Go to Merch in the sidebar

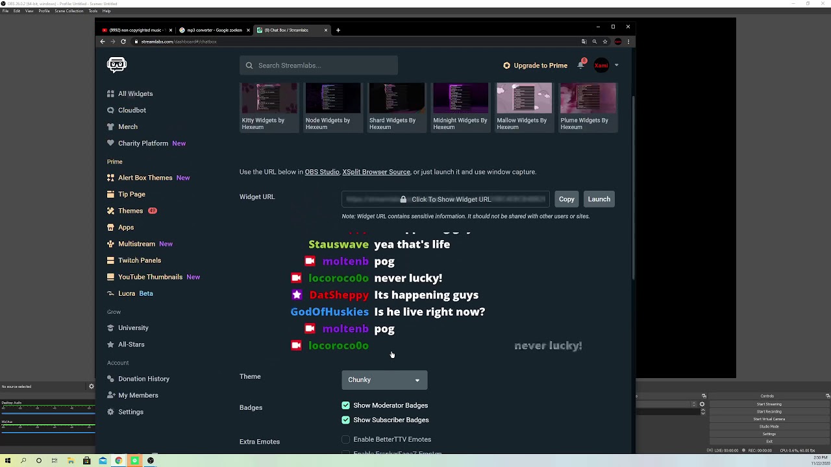pyautogui.click(x=122, y=126)
